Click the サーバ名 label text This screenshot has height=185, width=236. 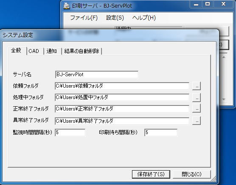pos(22,75)
